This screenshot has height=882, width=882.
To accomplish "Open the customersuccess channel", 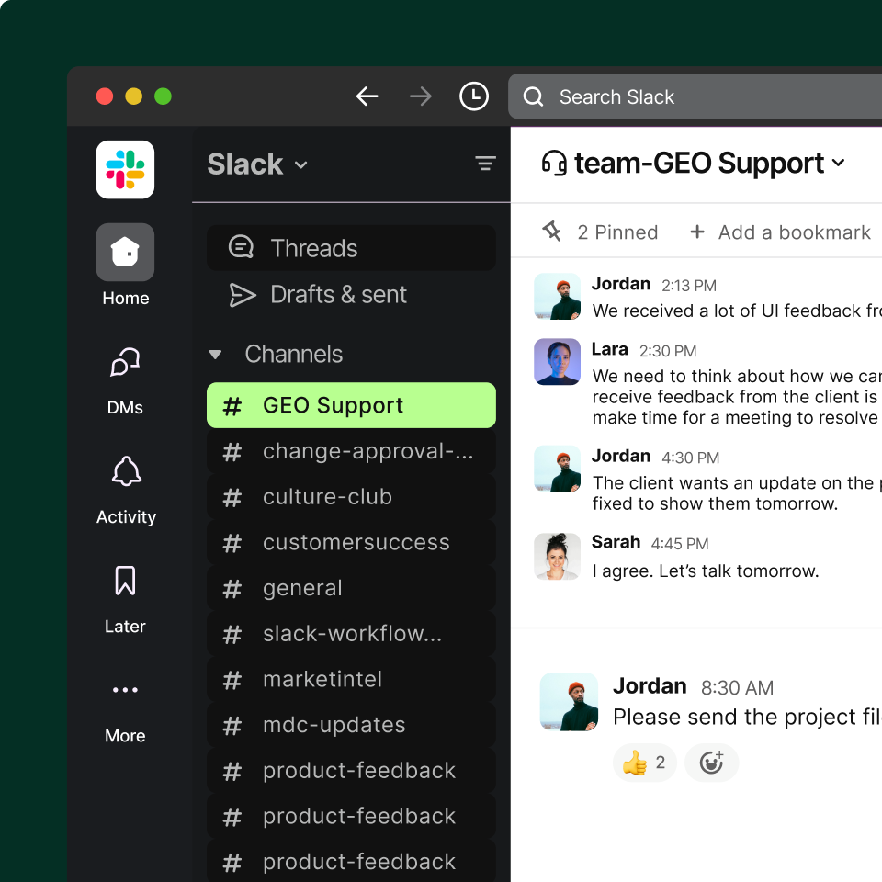I will pos(351,542).
